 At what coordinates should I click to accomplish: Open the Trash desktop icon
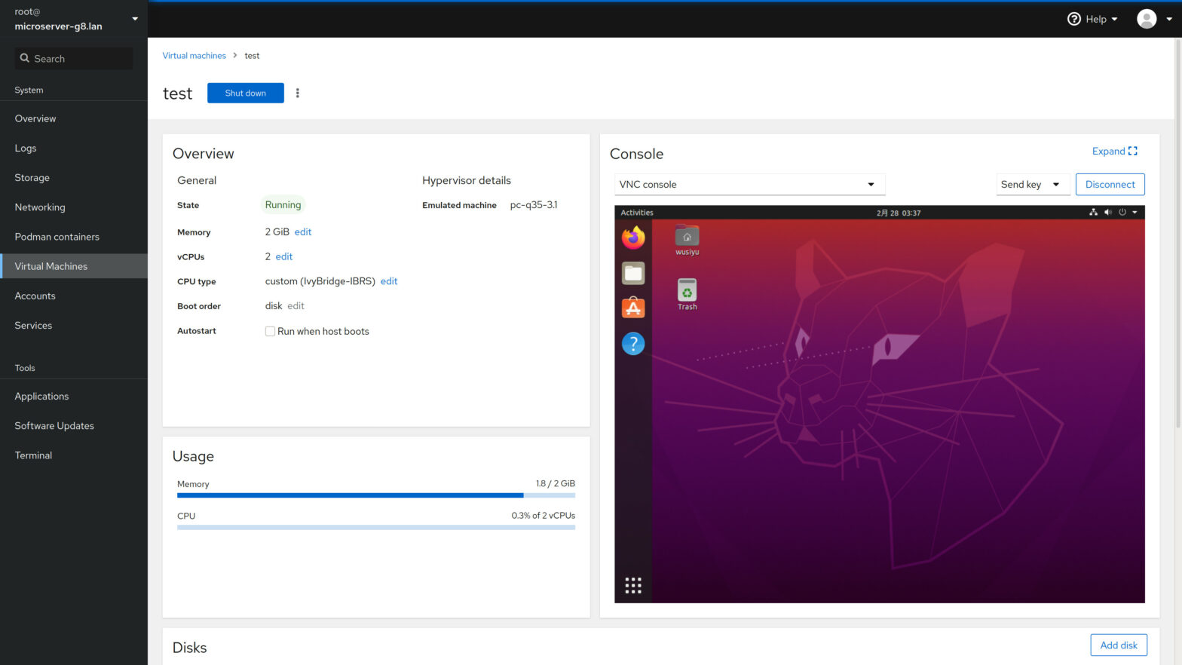tap(687, 293)
